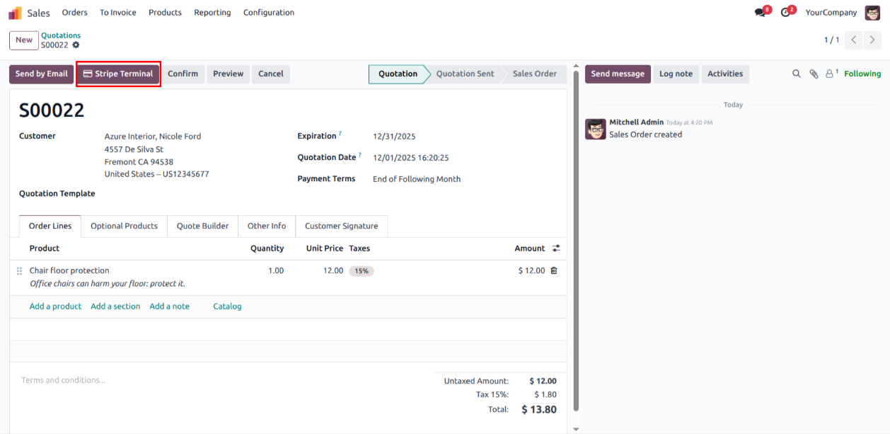Open the activities clock icon
The height and width of the screenshot is (434, 890).
[785, 13]
